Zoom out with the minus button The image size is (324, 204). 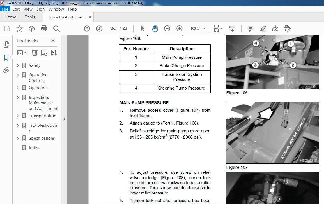point(167,29)
